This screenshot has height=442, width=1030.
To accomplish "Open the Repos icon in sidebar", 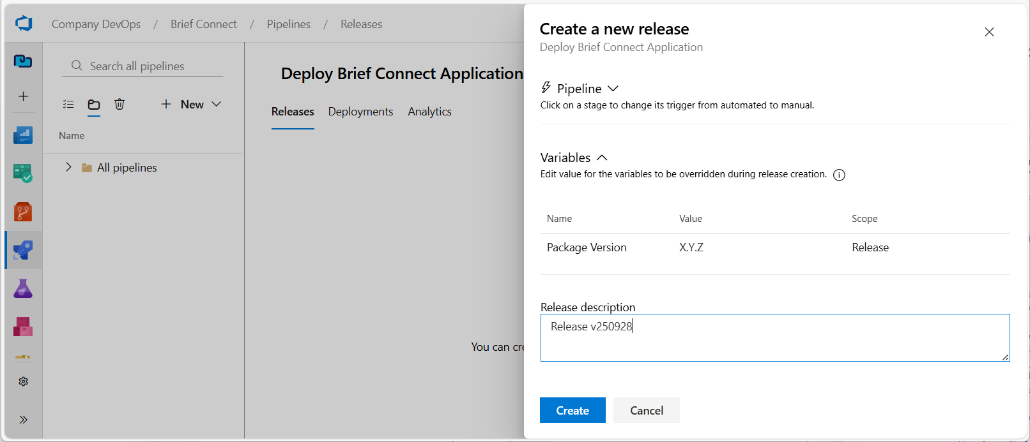I will pyautogui.click(x=23, y=212).
